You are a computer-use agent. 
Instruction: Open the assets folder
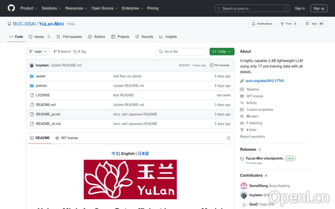tap(41, 76)
